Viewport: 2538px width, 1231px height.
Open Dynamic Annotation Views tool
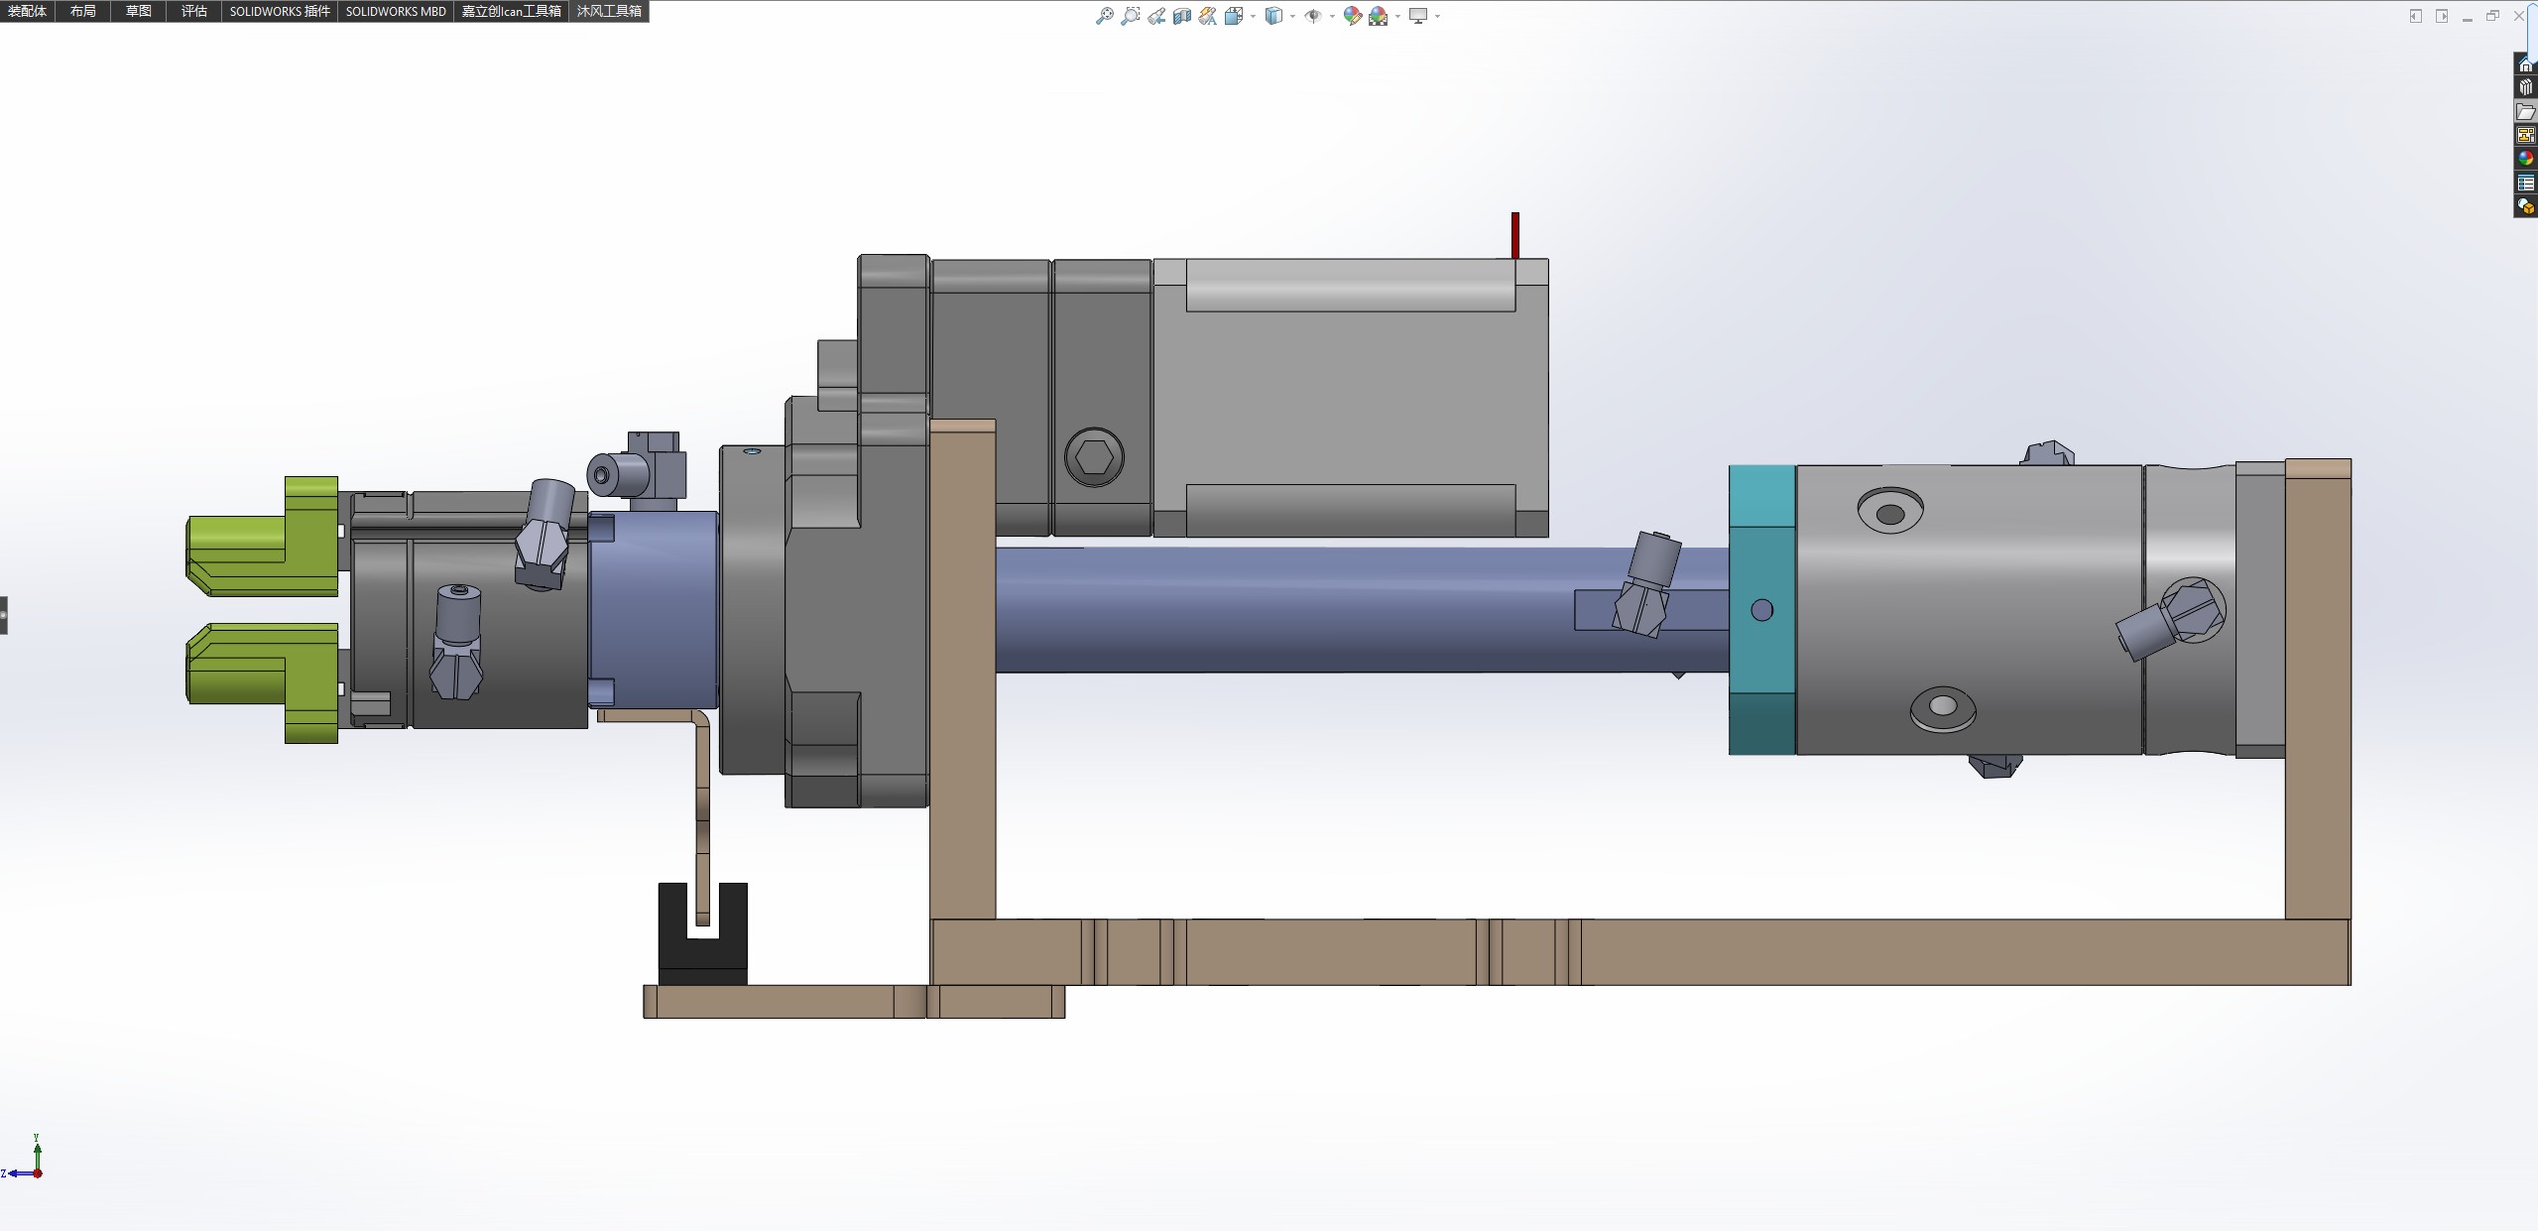(1207, 16)
